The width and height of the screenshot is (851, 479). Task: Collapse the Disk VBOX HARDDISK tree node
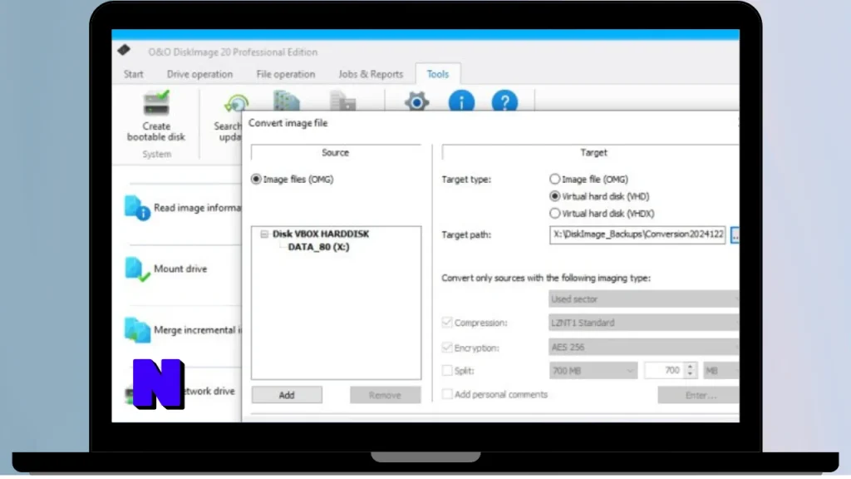coord(264,234)
